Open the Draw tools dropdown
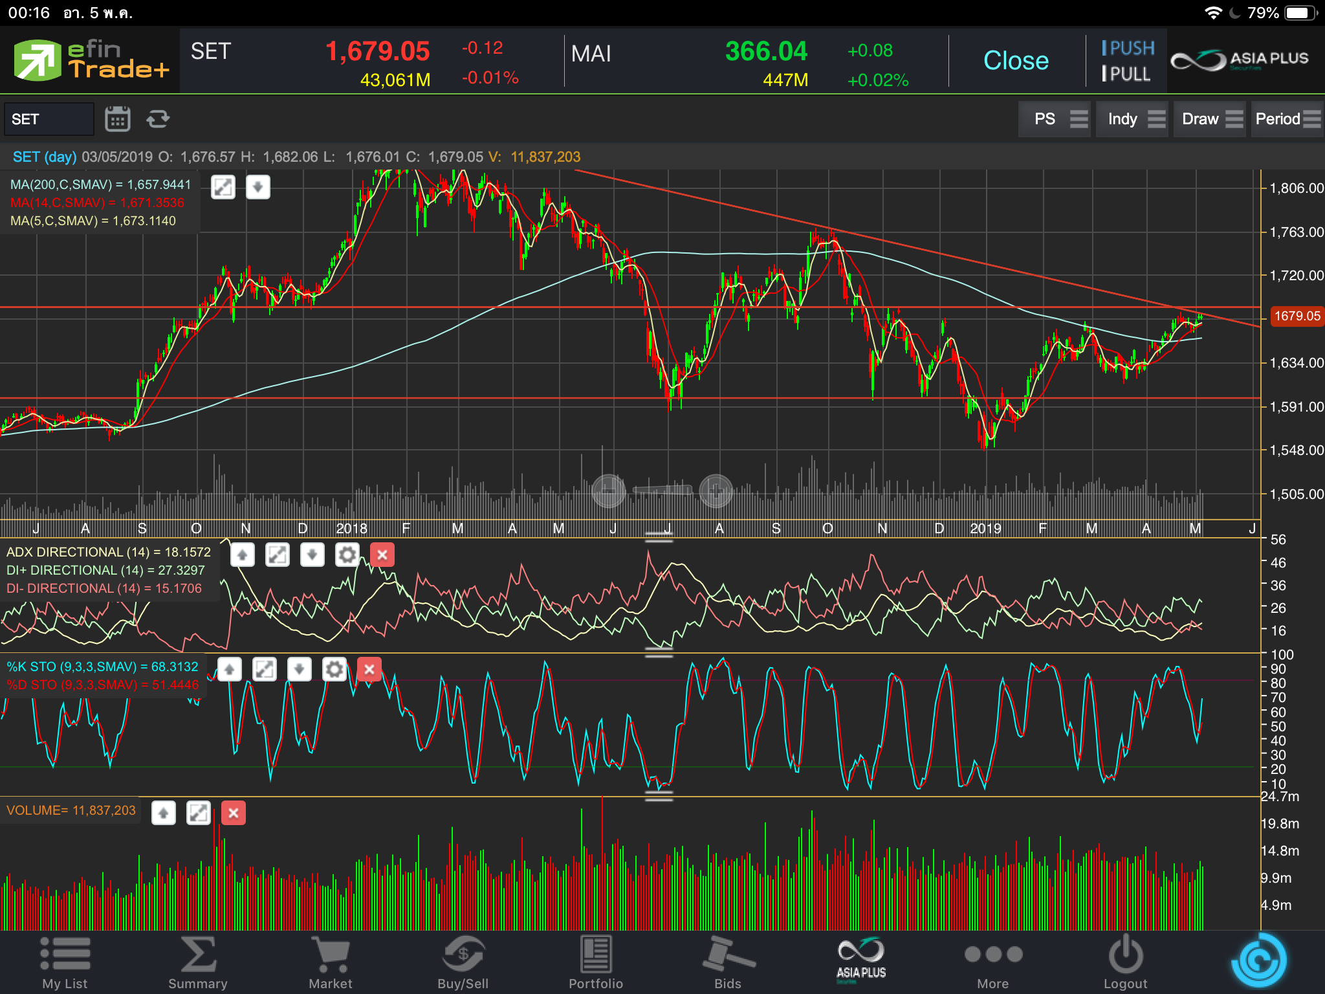 click(1211, 119)
